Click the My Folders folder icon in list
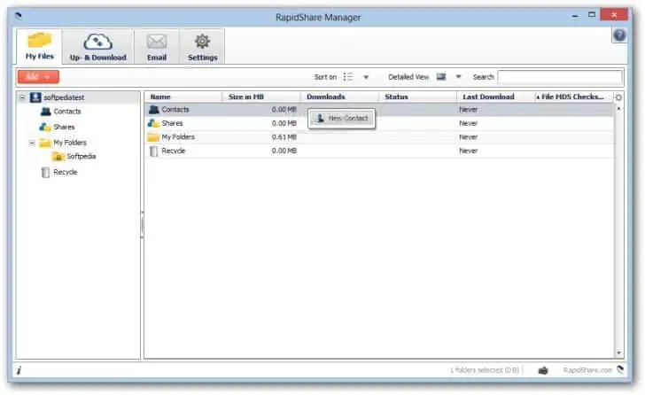Viewport: 645px width, 395px height. point(153,137)
